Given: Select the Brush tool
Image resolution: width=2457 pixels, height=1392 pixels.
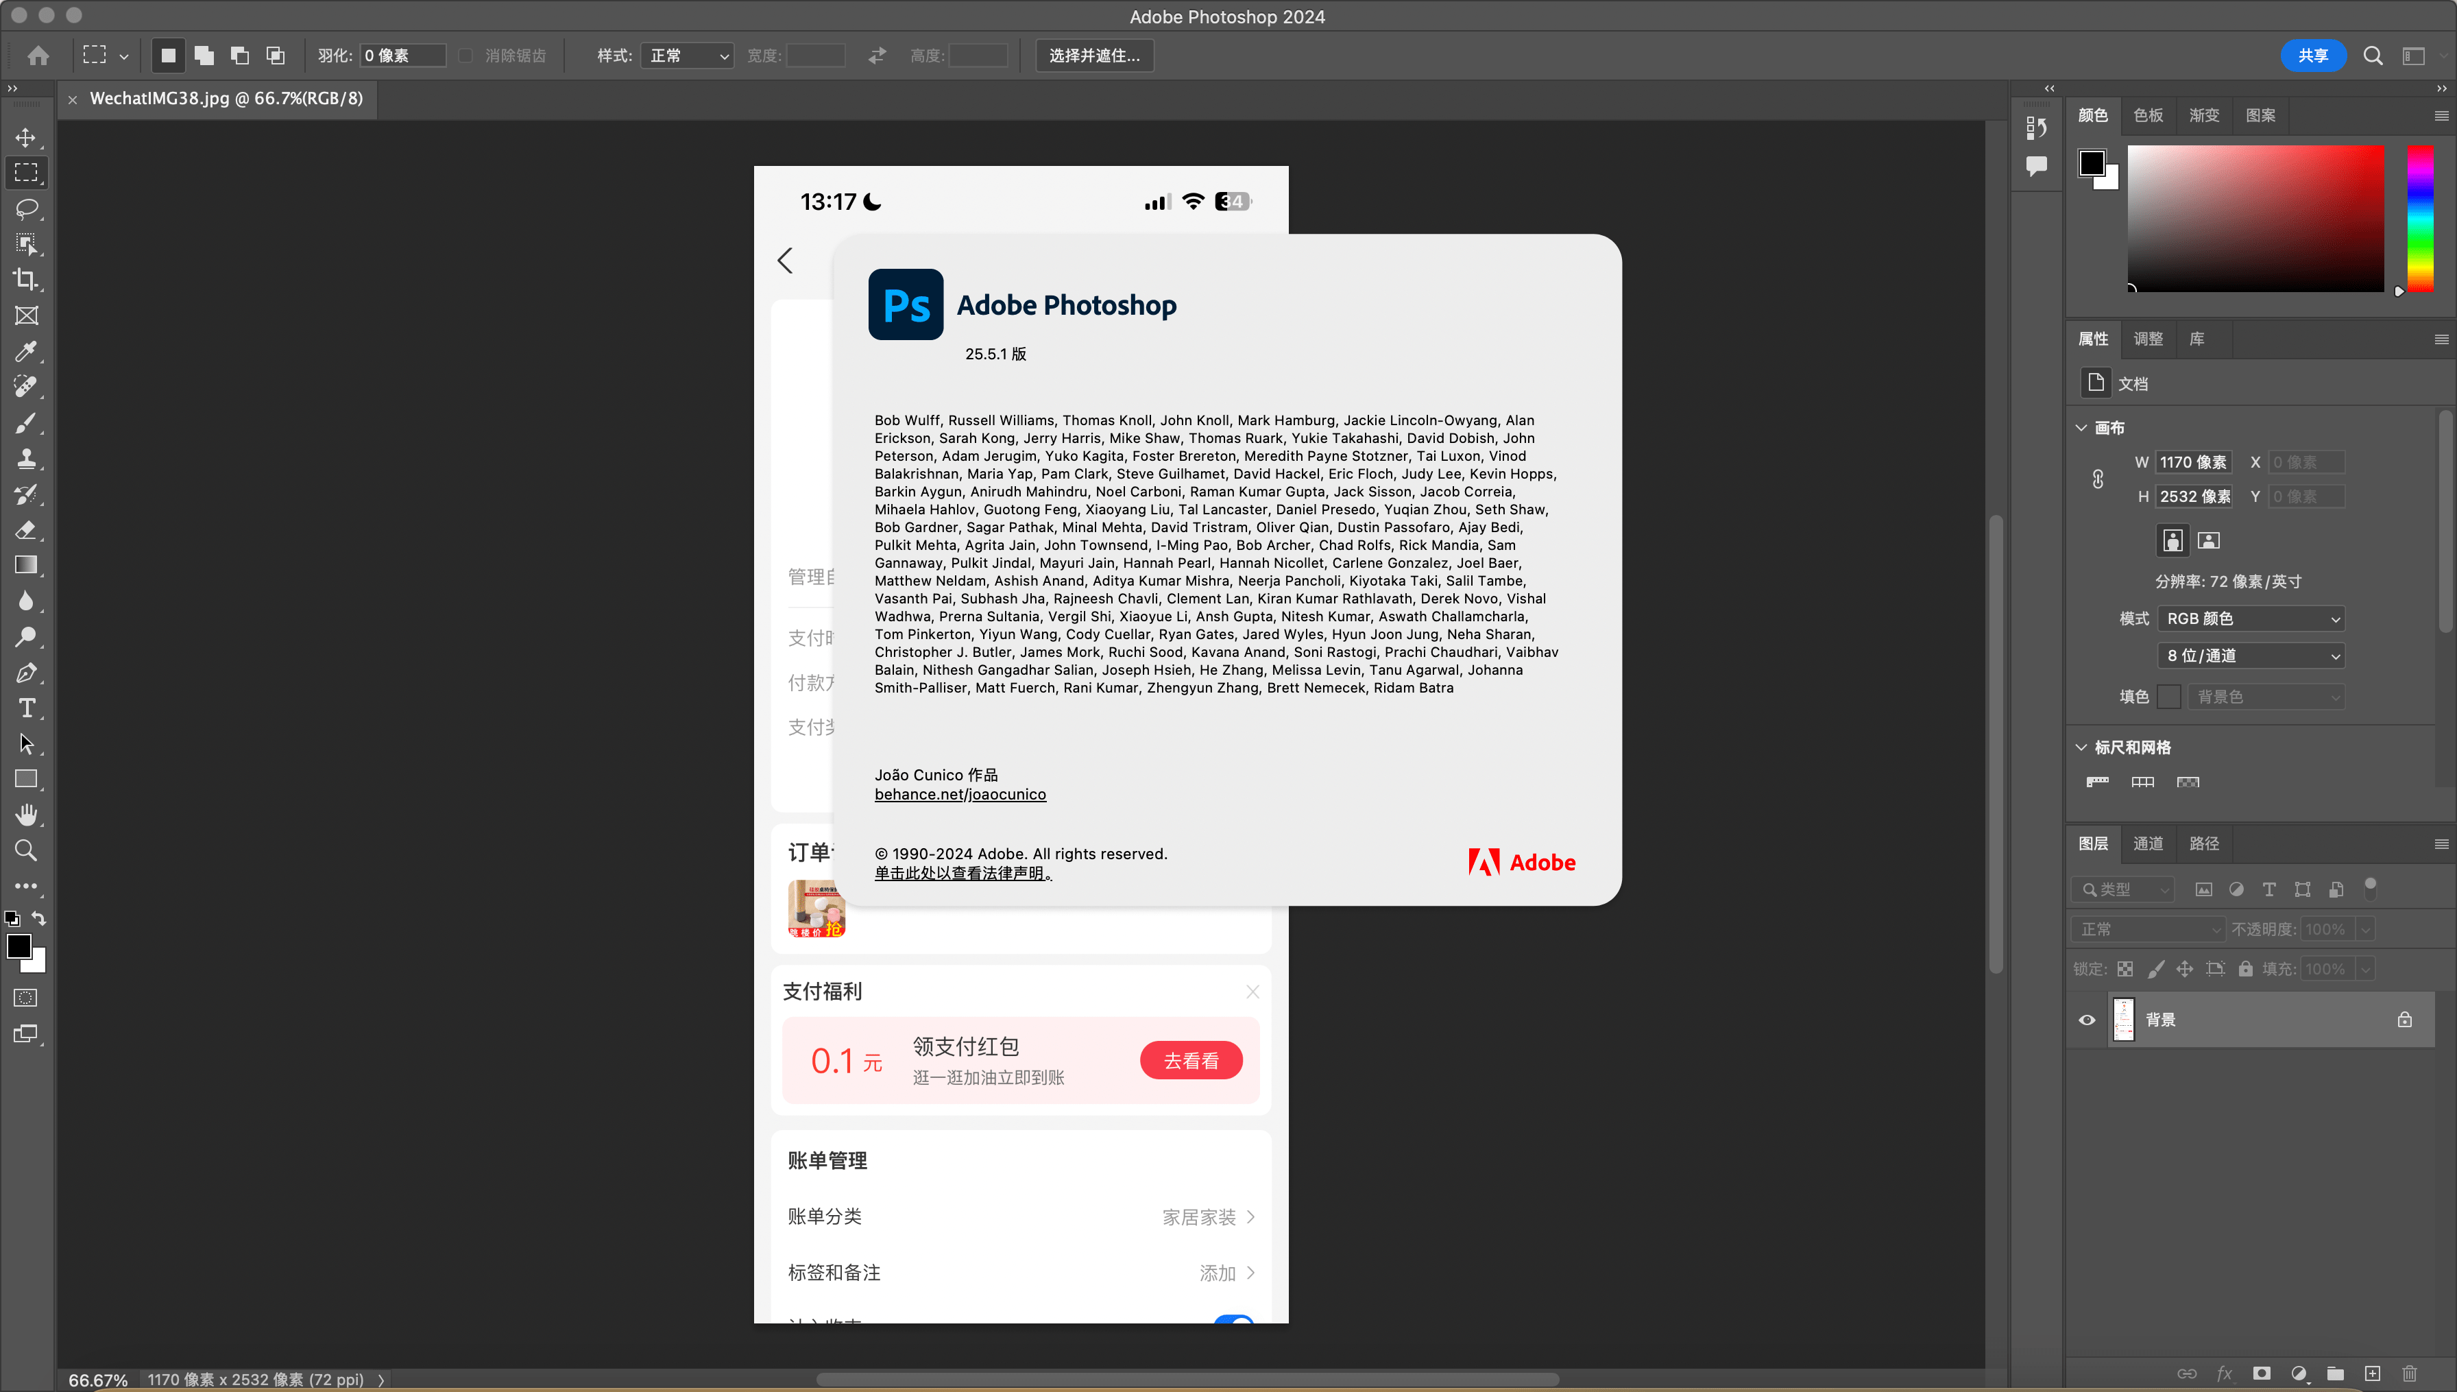Looking at the screenshot, I should (x=26, y=422).
